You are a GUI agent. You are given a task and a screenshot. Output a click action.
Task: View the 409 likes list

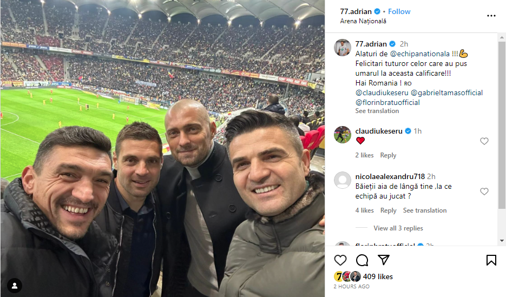click(378, 276)
